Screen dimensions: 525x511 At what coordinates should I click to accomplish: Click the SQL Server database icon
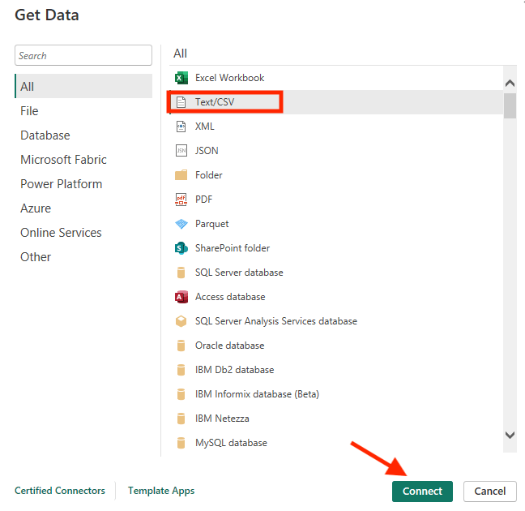(x=181, y=273)
